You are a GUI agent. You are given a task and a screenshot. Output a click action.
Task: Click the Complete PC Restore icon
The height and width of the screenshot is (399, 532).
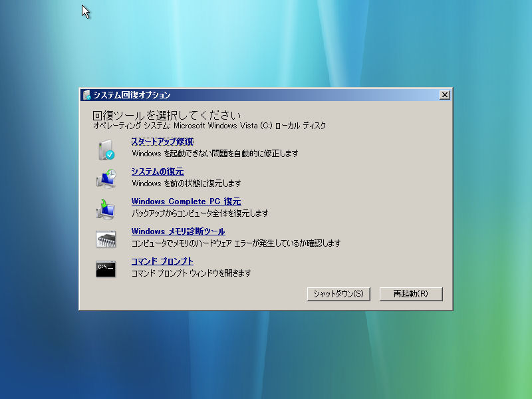point(106,209)
